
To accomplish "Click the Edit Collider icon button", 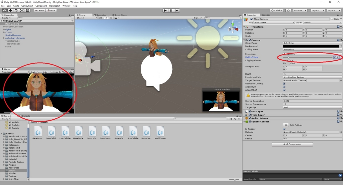I will pos(286,125).
